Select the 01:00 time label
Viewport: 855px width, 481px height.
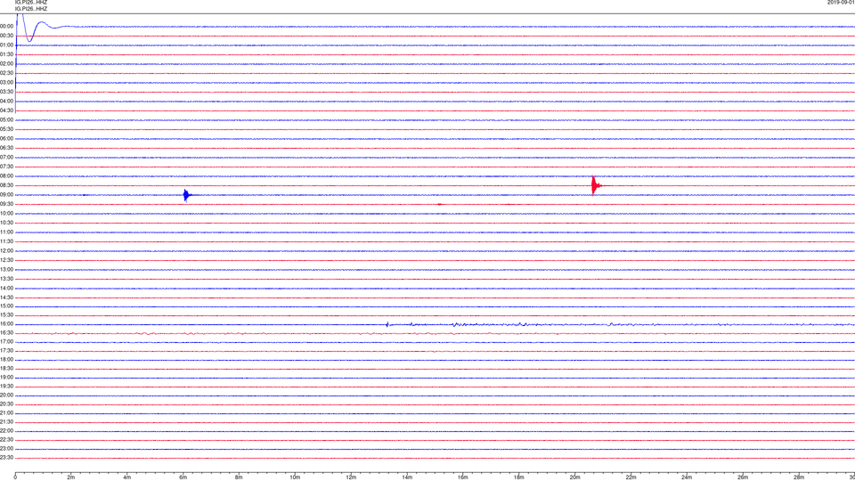tap(6, 45)
